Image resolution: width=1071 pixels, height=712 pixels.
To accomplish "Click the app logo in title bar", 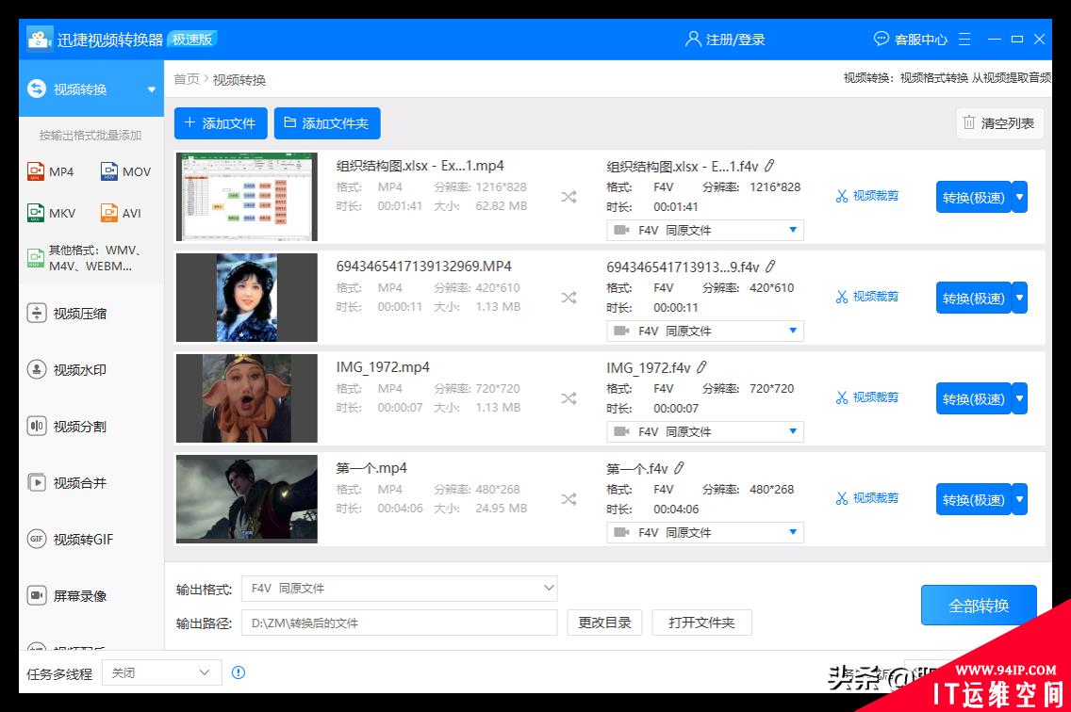I will pos(40,39).
